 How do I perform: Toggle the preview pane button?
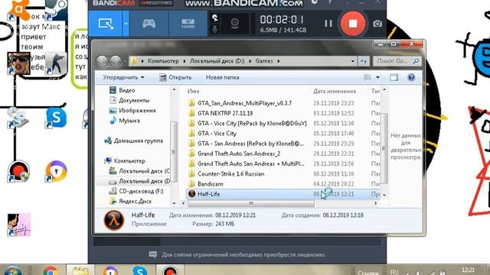pos(394,77)
